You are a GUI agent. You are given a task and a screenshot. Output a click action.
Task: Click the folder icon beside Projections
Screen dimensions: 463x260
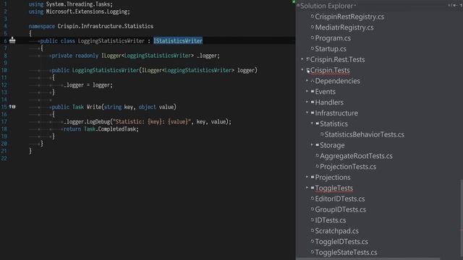click(312, 177)
